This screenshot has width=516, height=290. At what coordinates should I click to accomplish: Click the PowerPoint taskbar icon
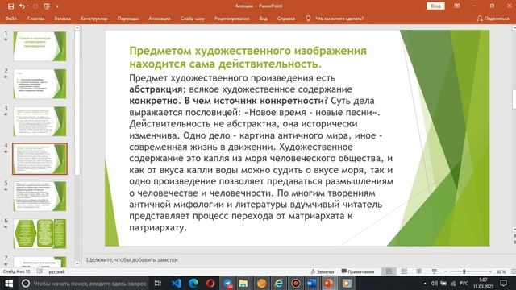tap(329, 283)
